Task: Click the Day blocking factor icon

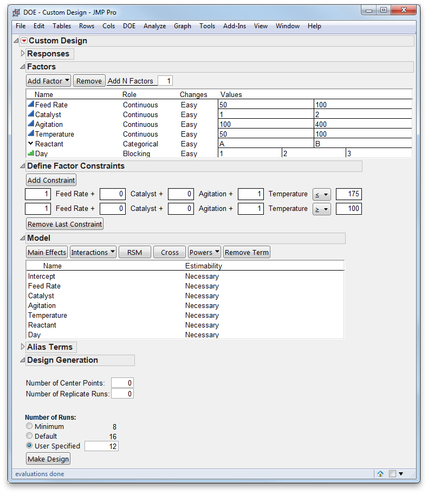Action: pyautogui.click(x=31, y=153)
